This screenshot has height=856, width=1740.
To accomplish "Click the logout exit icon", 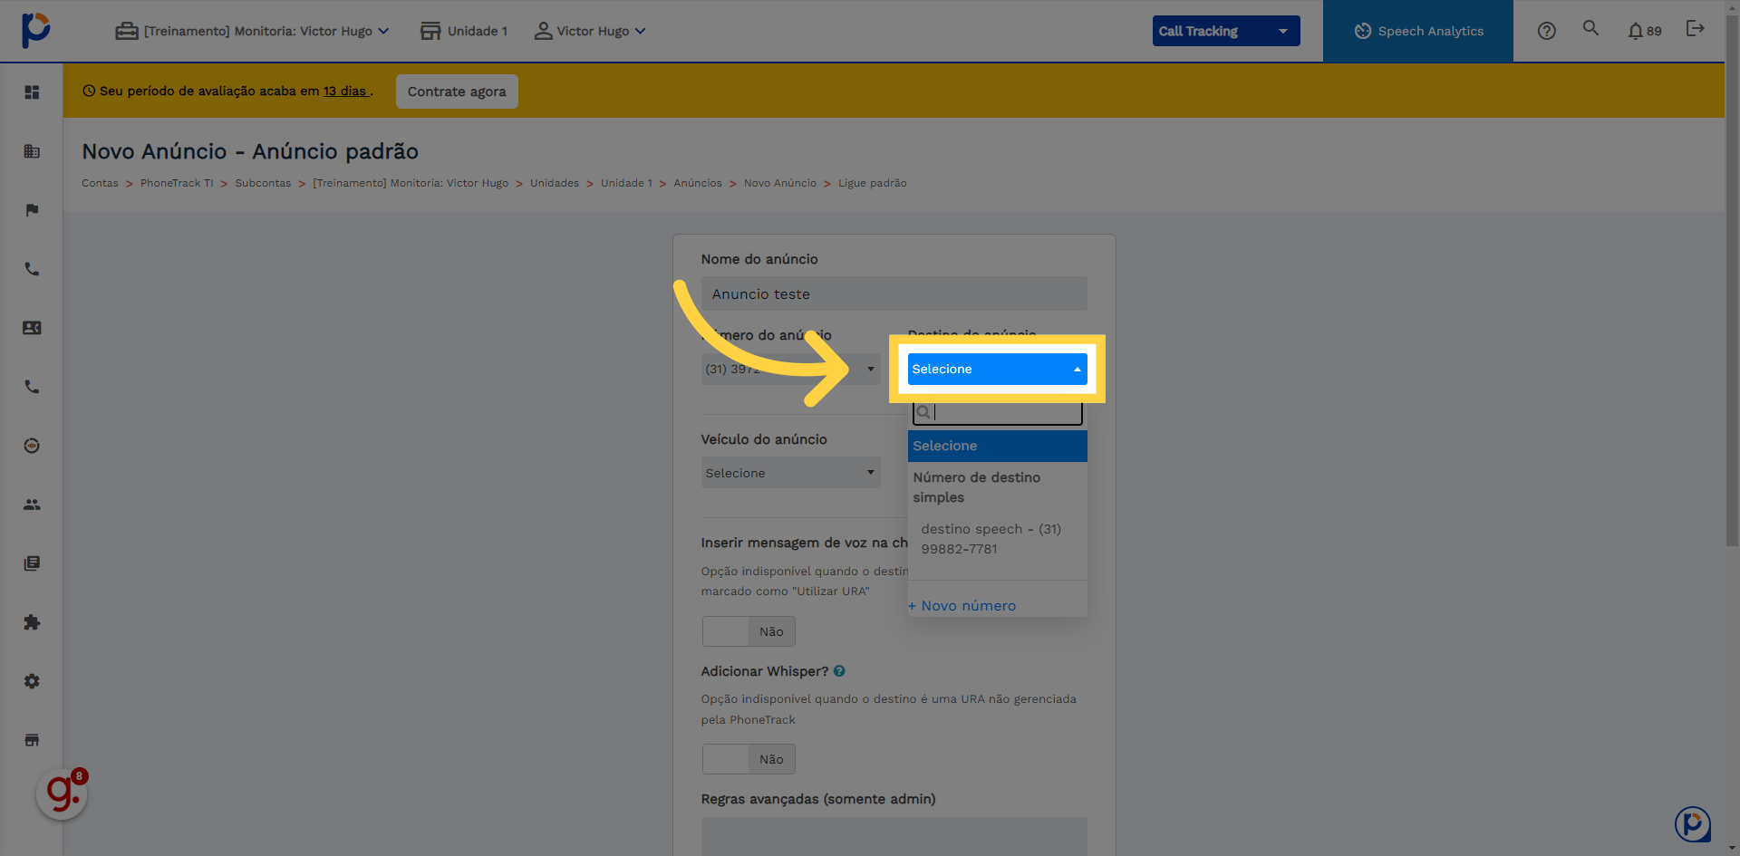I will coord(1695,28).
